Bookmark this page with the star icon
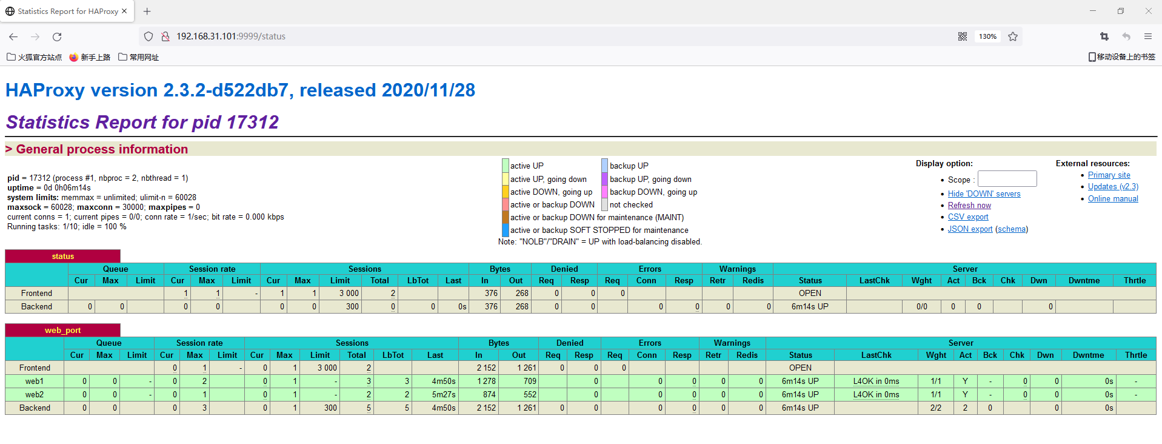Image resolution: width=1162 pixels, height=444 pixels. 1012,36
